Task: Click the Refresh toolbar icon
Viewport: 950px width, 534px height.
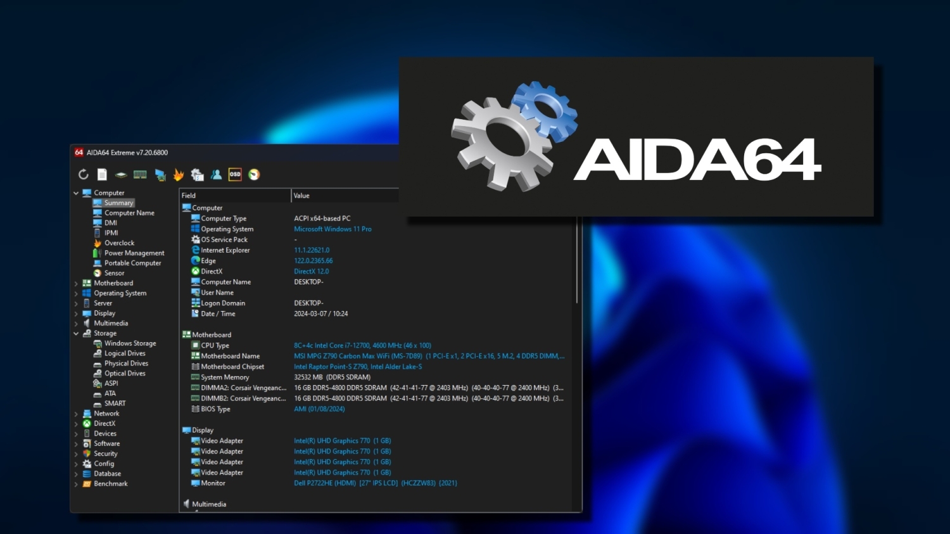Action: tap(84, 175)
